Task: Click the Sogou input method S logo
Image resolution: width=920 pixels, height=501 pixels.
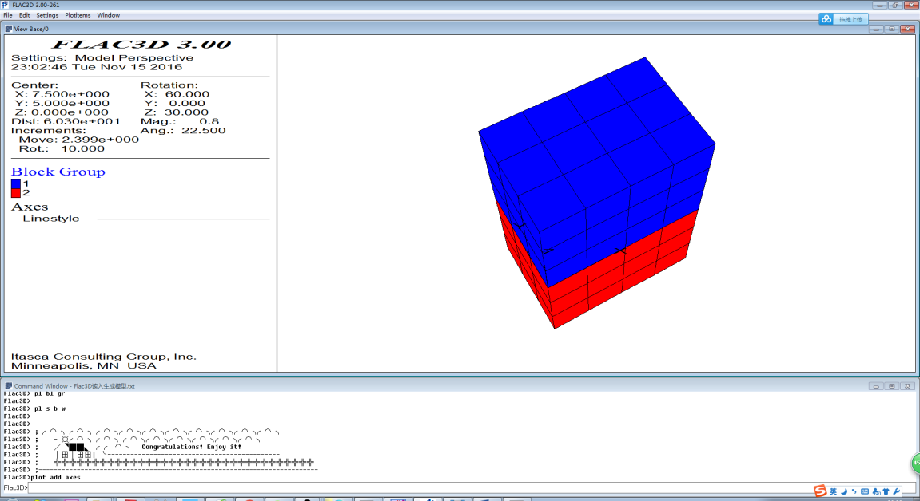Action: tap(819, 491)
